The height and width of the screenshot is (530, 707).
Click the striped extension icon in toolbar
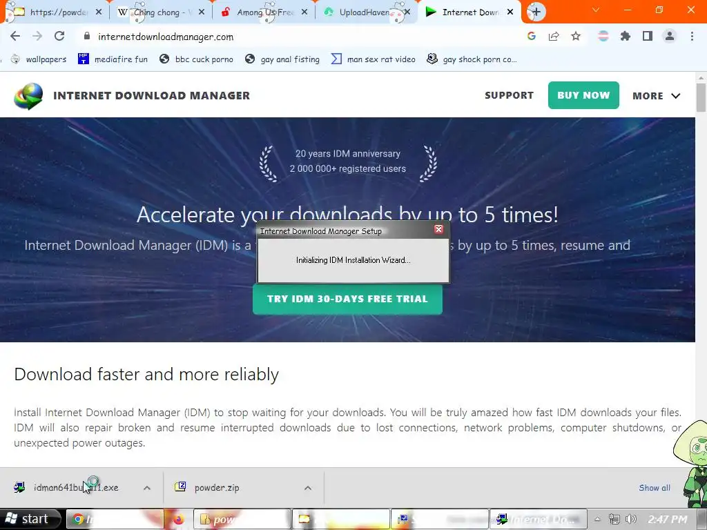[x=603, y=36]
